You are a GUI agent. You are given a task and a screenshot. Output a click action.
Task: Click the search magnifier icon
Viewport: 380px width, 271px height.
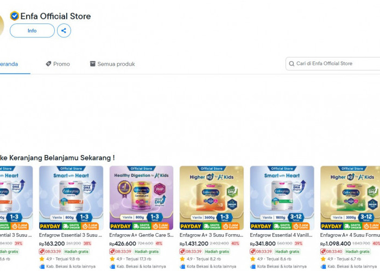tap(292, 63)
